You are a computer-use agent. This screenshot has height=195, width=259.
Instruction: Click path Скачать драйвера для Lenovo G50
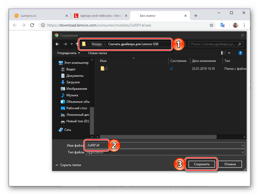click(x=133, y=44)
